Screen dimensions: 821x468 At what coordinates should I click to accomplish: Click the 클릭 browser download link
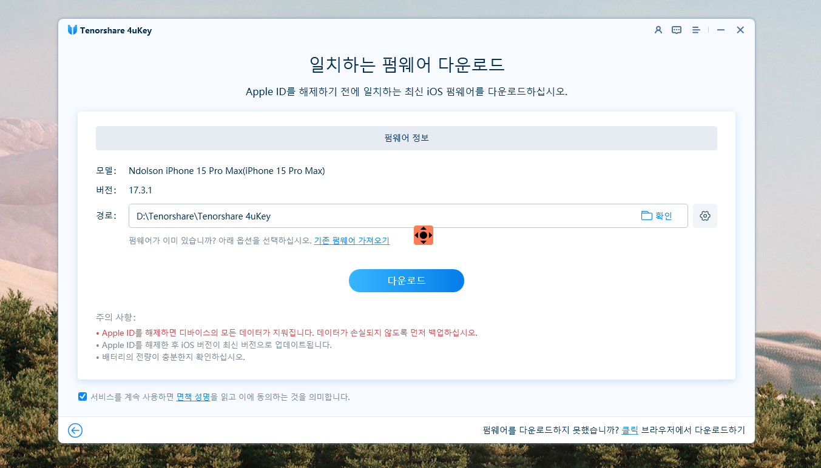pyautogui.click(x=630, y=430)
